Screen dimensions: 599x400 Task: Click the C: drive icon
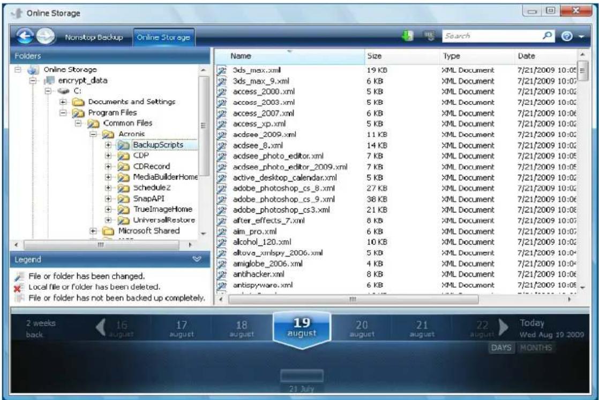[x=63, y=91]
